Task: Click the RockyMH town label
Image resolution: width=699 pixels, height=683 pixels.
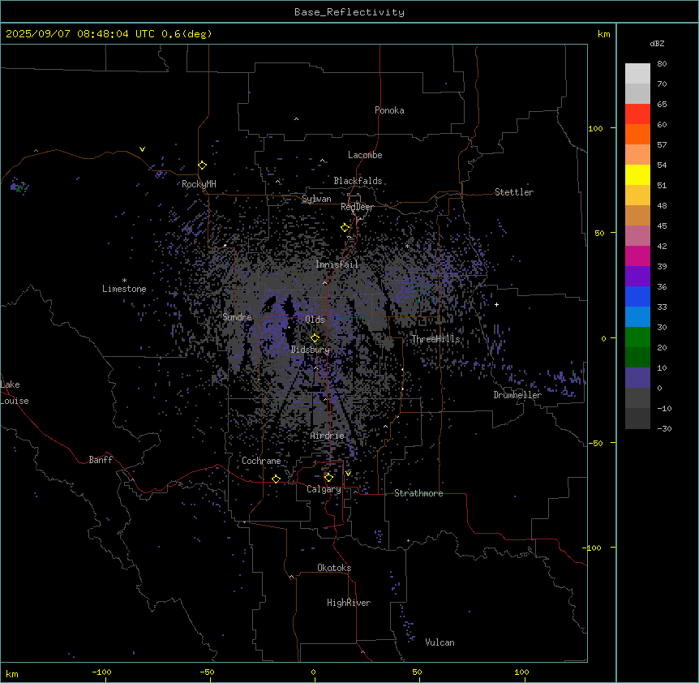Action: 199,184
